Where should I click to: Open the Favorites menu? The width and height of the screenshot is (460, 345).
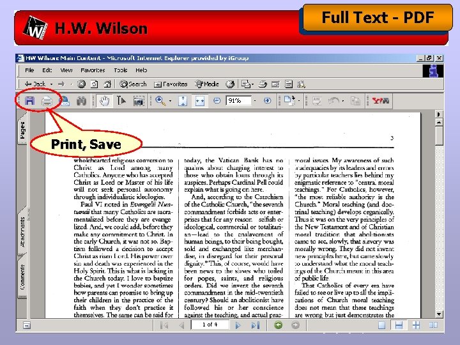point(93,70)
